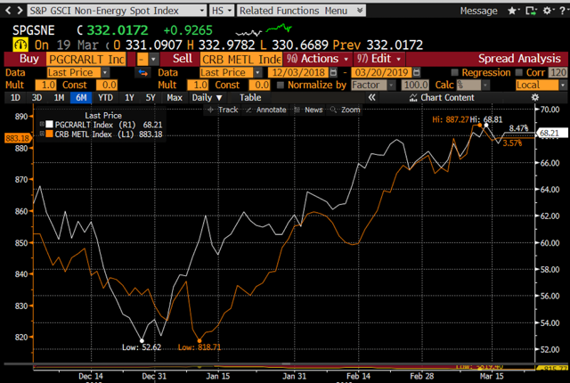Go back with the left arrow

coord(8,11)
